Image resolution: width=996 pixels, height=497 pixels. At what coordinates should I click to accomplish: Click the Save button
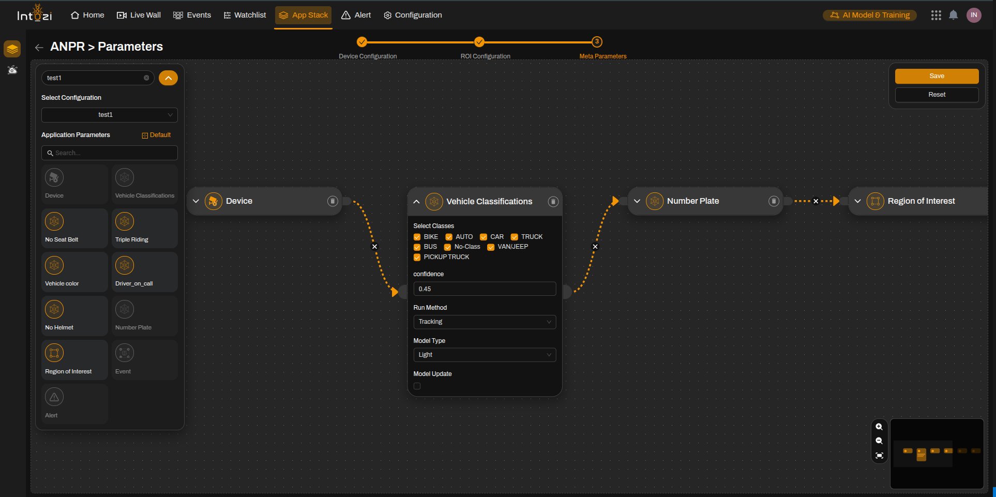[937, 76]
